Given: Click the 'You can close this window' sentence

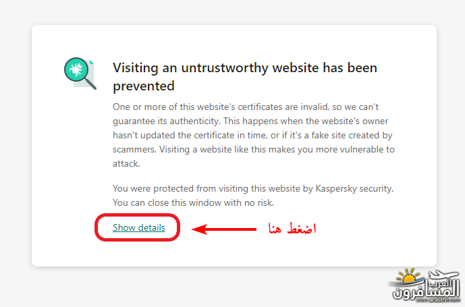Looking at the screenshot, I should [x=193, y=202].
